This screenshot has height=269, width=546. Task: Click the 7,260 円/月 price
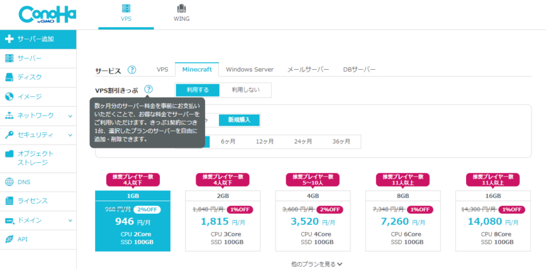403,221
